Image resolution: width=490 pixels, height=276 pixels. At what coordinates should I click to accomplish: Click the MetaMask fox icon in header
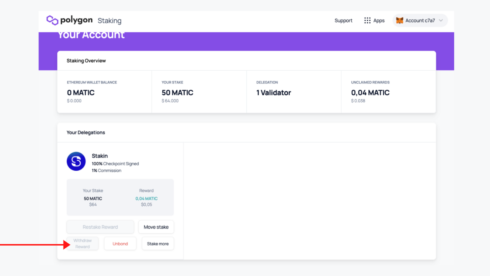(400, 20)
